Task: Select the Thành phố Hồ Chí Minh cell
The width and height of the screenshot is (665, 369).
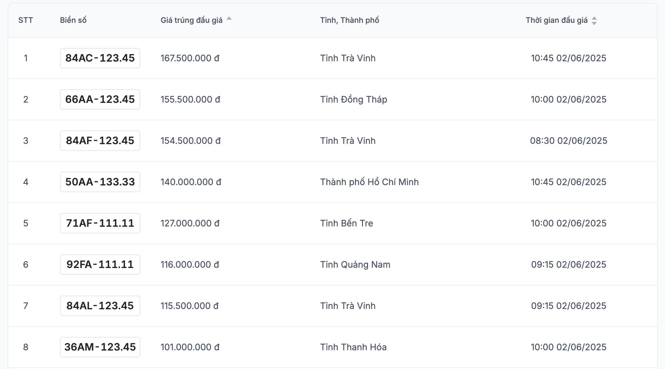Action: [369, 182]
